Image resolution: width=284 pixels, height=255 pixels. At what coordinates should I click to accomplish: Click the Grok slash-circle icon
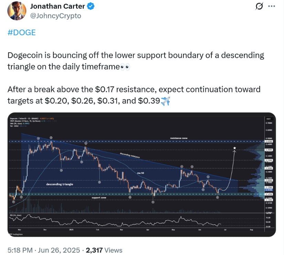[x=259, y=7]
